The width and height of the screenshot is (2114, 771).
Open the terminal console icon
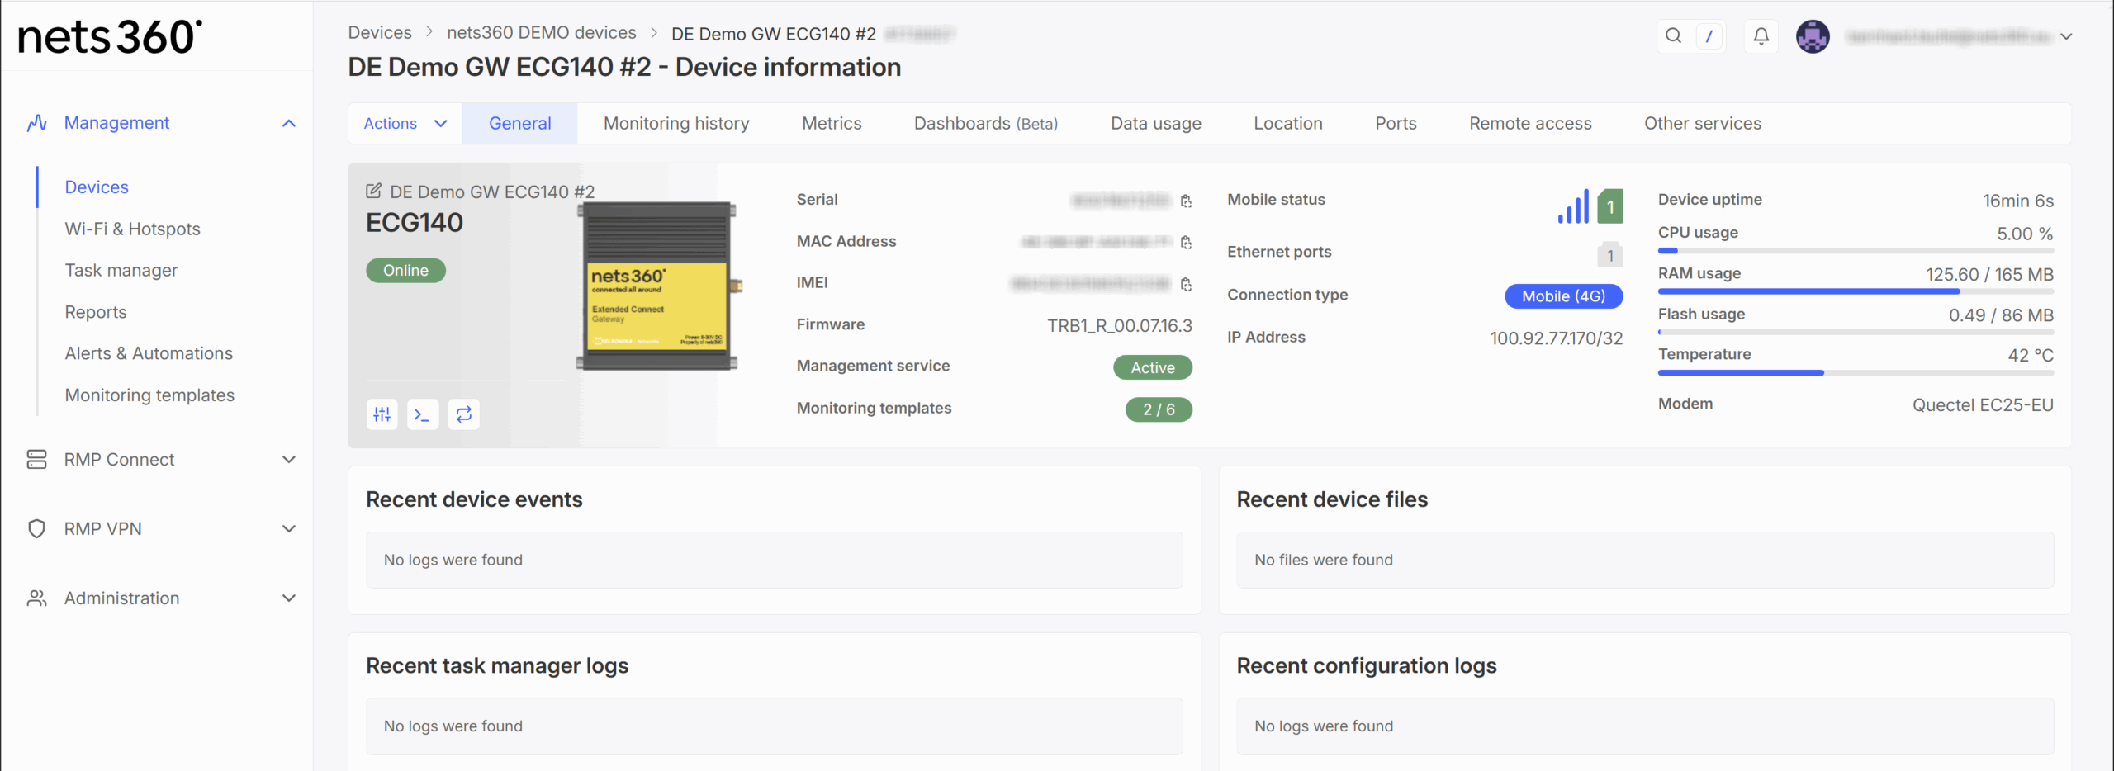[423, 414]
